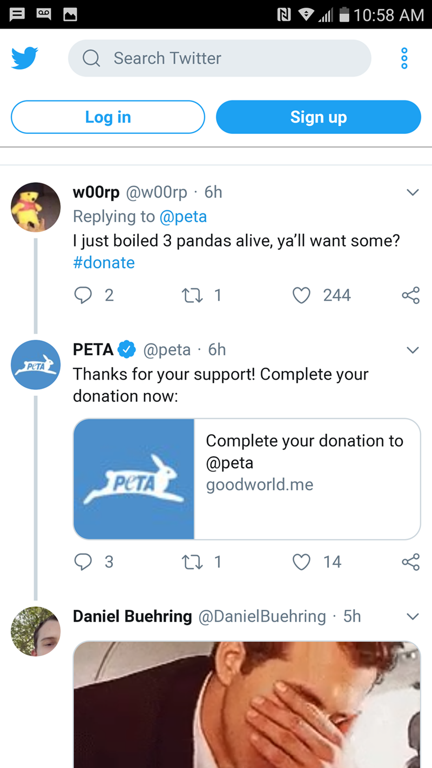Click the Twitter bird home icon
This screenshot has width=432, height=768.
click(25, 58)
